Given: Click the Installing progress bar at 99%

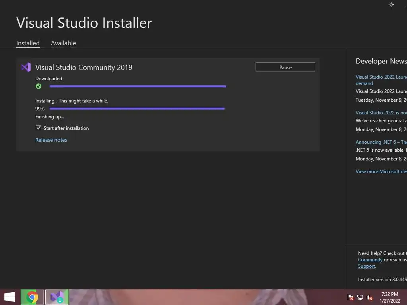Looking at the screenshot, I should [x=137, y=109].
